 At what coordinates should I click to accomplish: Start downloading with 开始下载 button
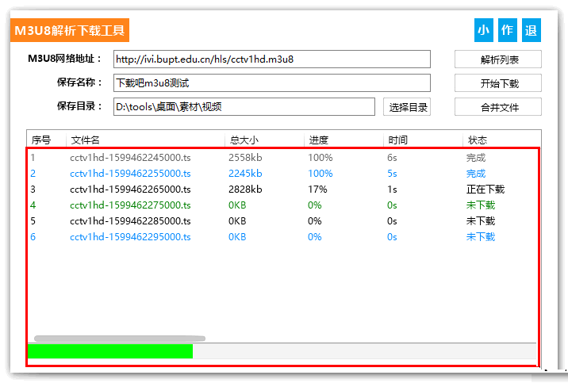click(x=498, y=83)
